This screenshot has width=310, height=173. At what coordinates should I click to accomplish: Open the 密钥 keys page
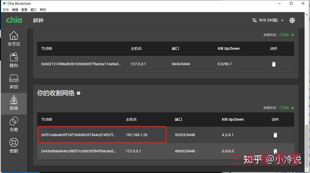(14, 146)
